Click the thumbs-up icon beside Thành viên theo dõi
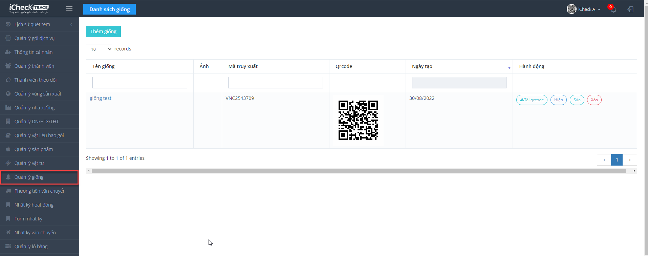 tap(8, 80)
